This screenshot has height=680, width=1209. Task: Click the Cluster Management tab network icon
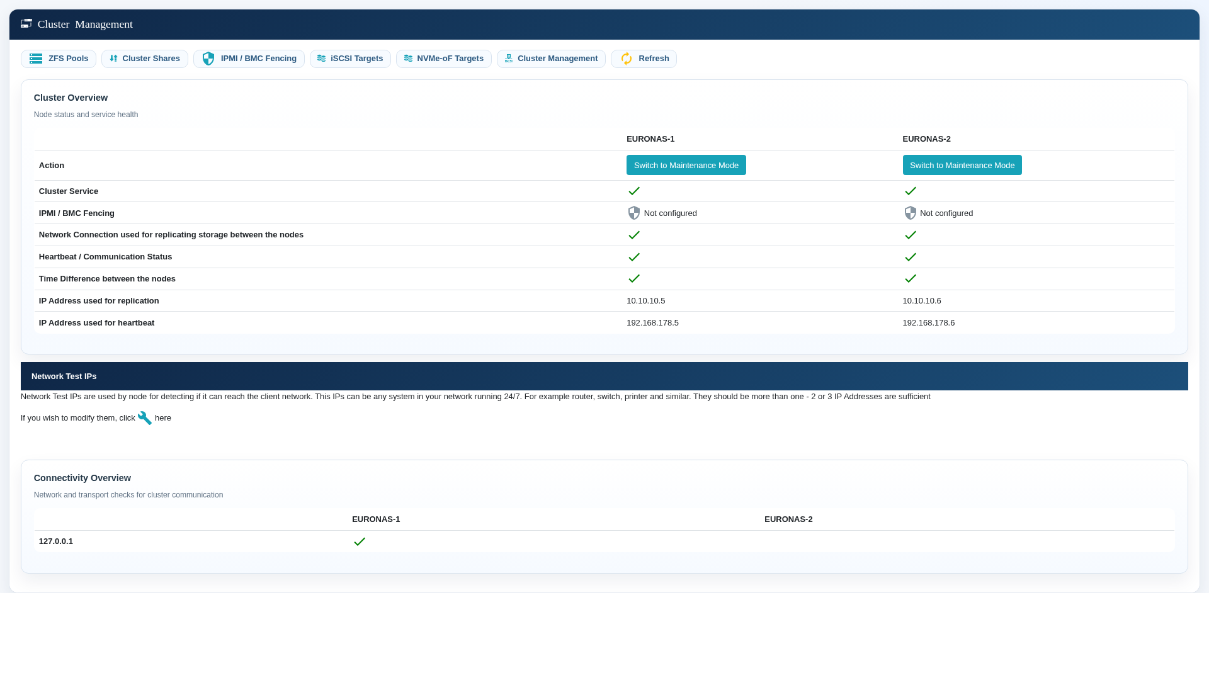(x=509, y=59)
